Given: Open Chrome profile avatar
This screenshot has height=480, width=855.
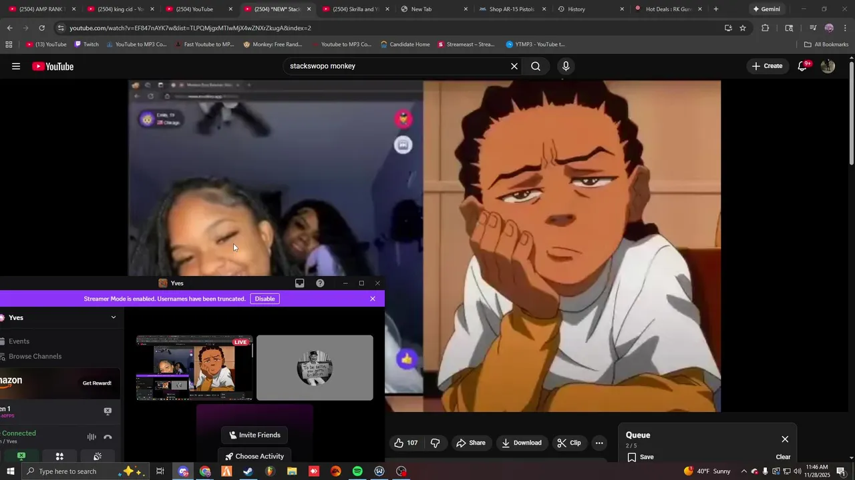Looking at the screenshot, I should coord(829,28).
